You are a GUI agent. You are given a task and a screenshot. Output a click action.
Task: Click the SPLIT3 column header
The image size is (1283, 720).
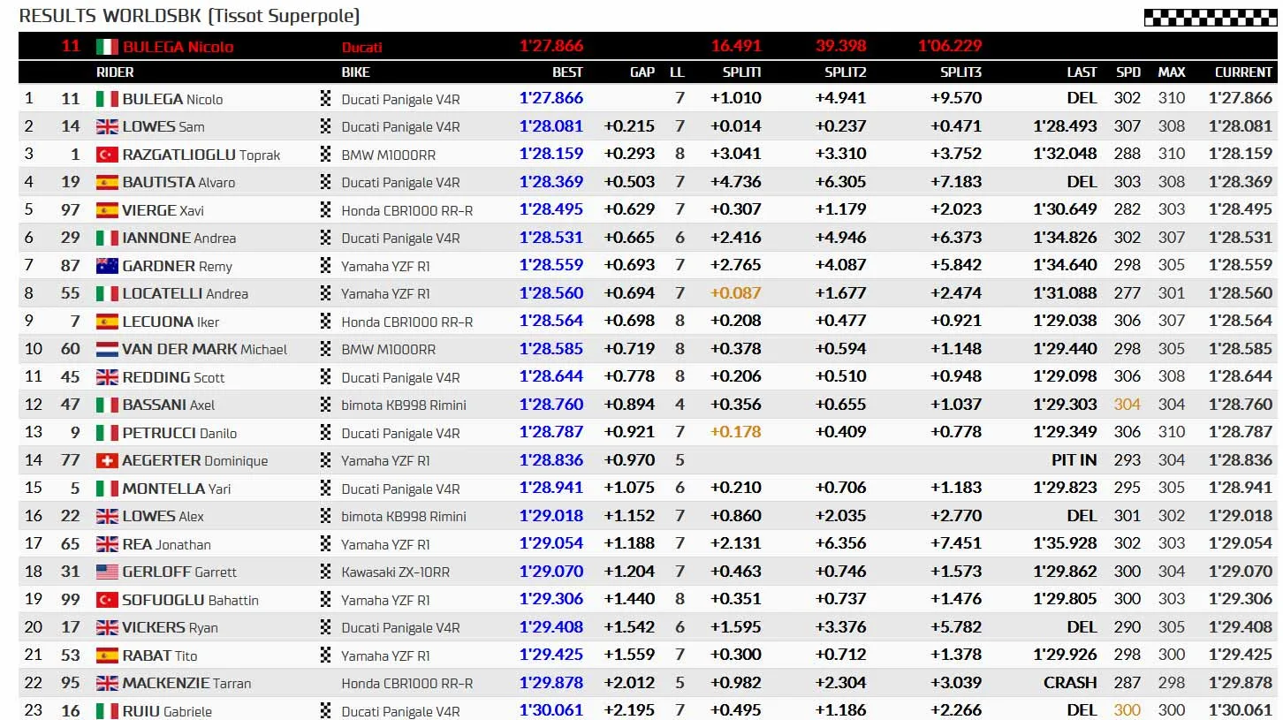tap(960, 72)
